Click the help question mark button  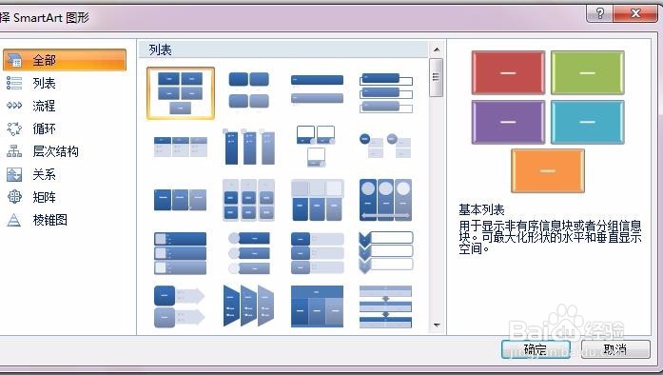599,13
